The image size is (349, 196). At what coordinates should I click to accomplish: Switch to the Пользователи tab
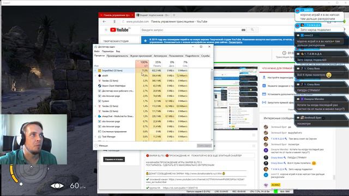(x=176, y=56)
